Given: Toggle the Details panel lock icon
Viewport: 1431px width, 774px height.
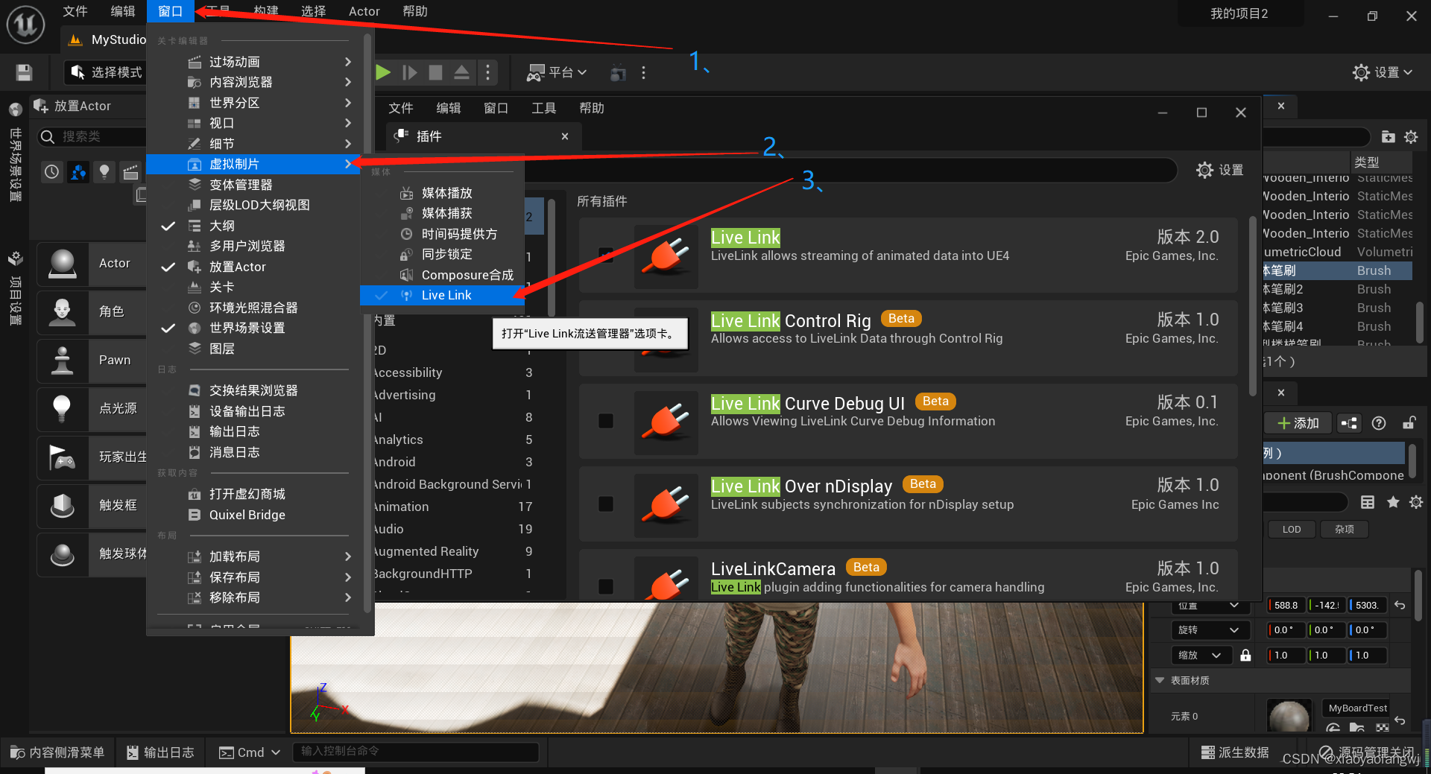Looking at the screenshot, I should [x=1409, y=423].
